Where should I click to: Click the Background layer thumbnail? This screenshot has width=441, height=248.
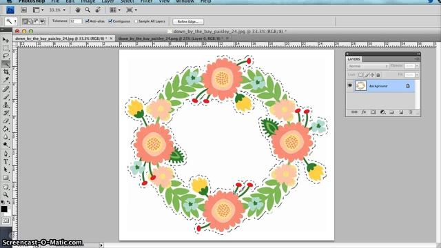point(360,85)
